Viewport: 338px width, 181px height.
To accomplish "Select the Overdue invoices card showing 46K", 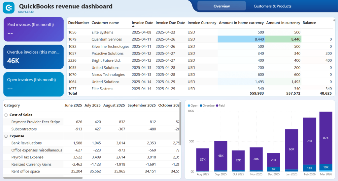I will 34,57.
